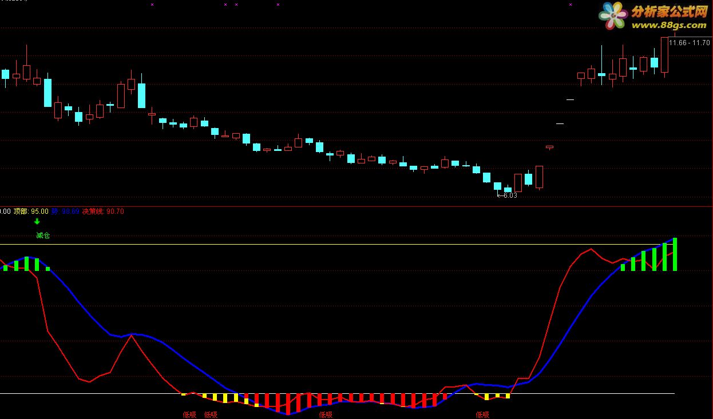Click the 11.66 - 11.70 price label
The width and height of the screenshot is (713, 419).
[690, 43]
